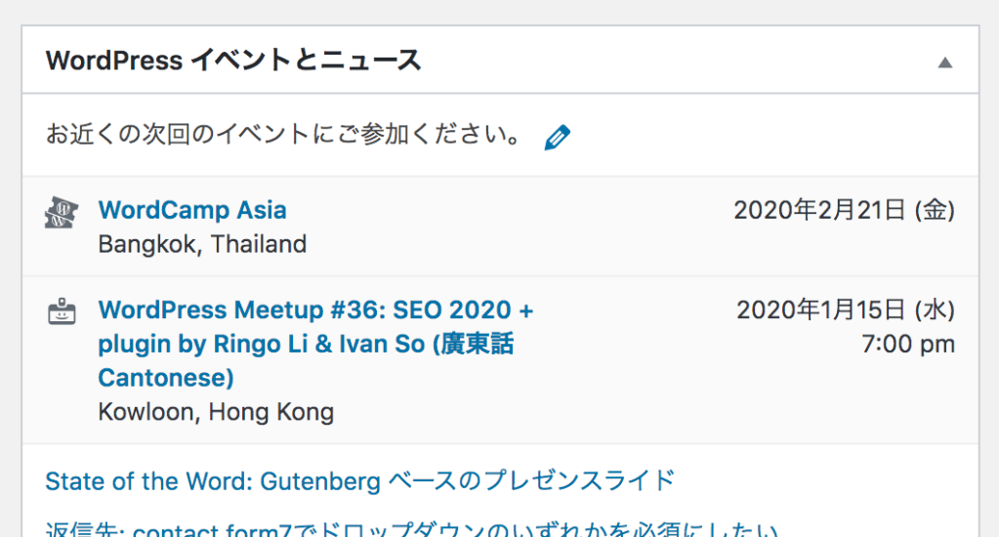The width and height of the screenshot is (999, 537).
Task: Click the WordCamp logo icon
Action: coord(62,212)
